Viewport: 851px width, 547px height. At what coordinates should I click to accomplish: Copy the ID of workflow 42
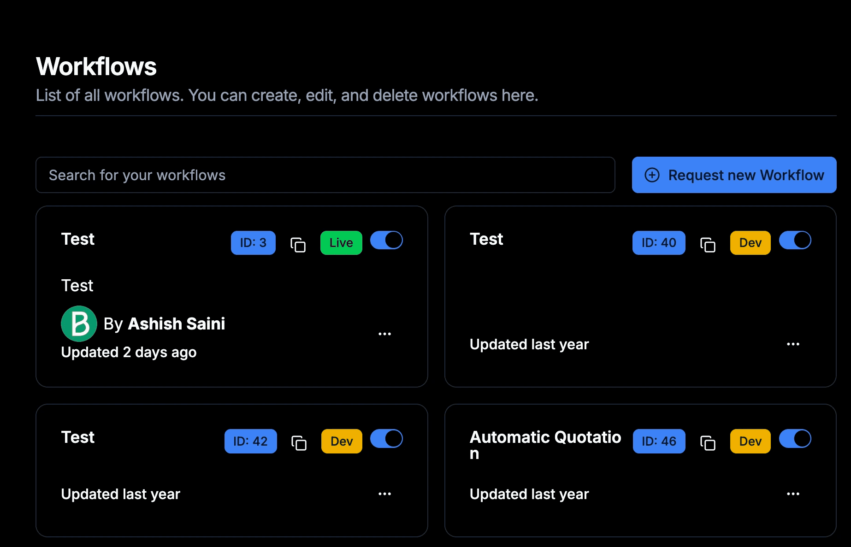(298, 443)
